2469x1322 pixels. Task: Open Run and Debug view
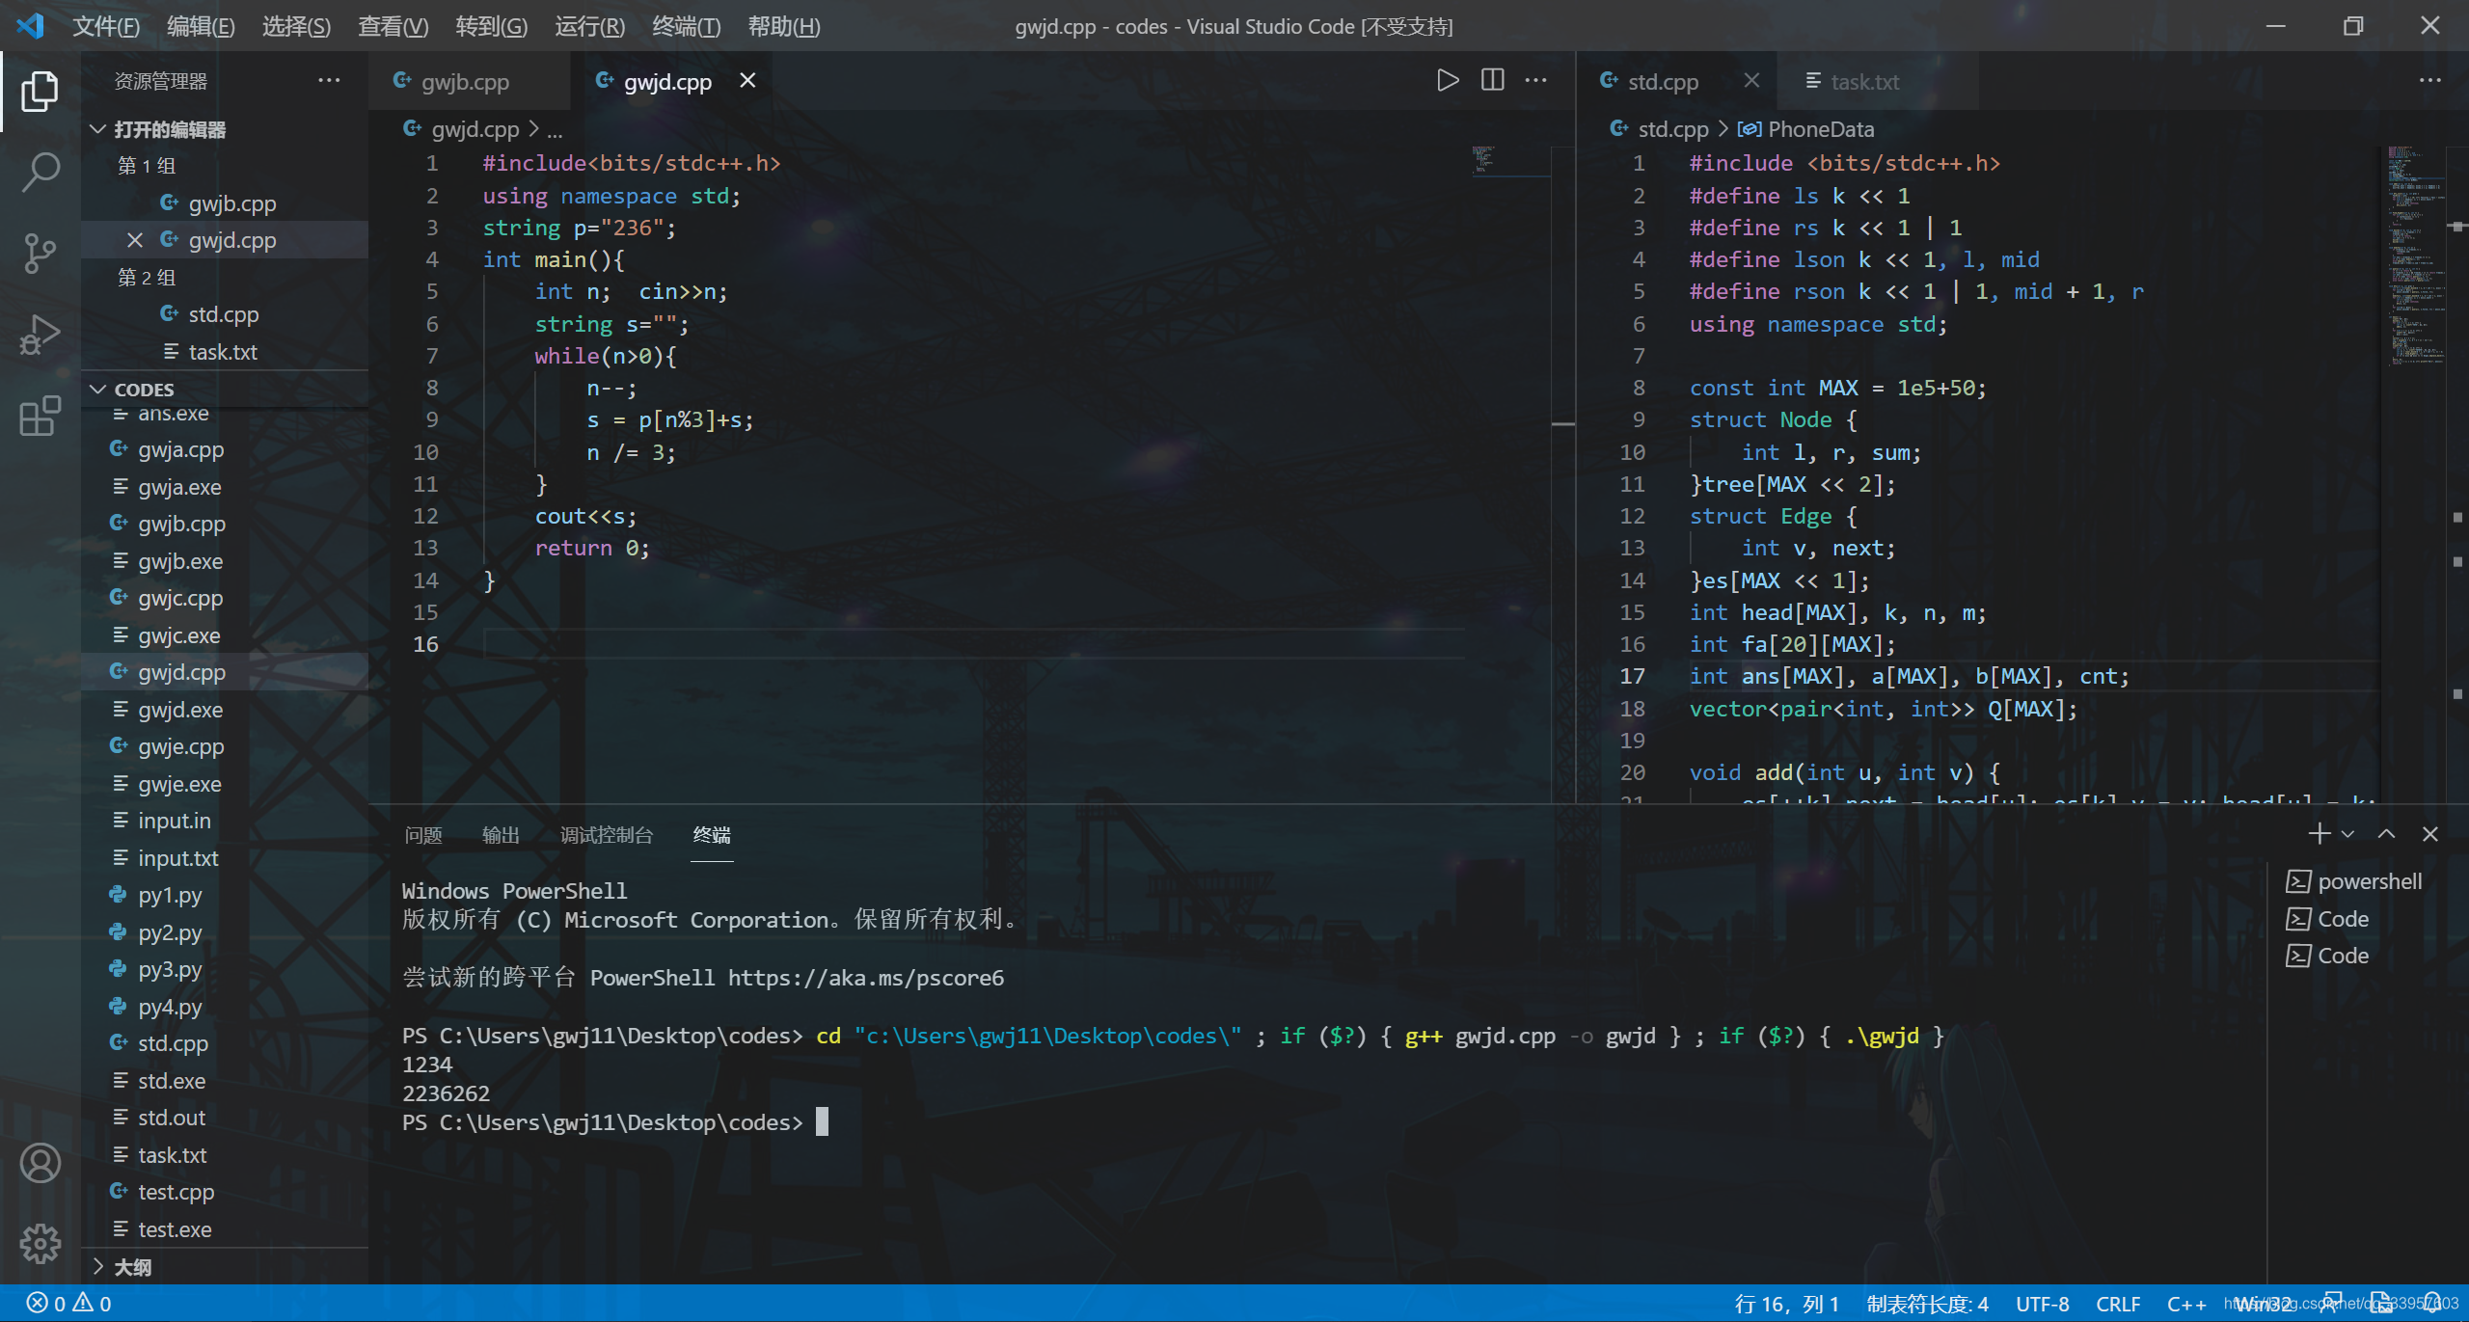point(40,336)
